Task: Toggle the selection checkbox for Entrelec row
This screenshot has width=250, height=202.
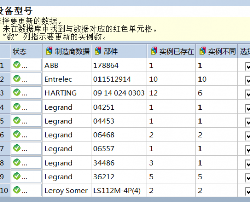Action: (247, 80)
